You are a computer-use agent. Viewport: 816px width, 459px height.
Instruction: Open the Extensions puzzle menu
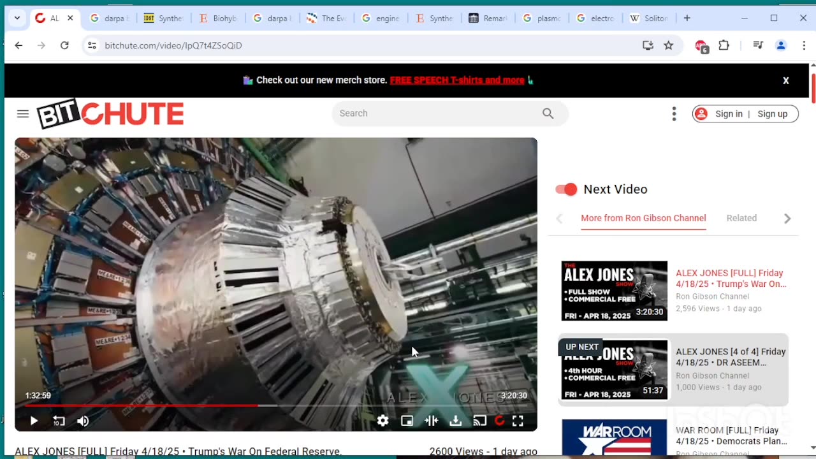[x=724, y=45]
